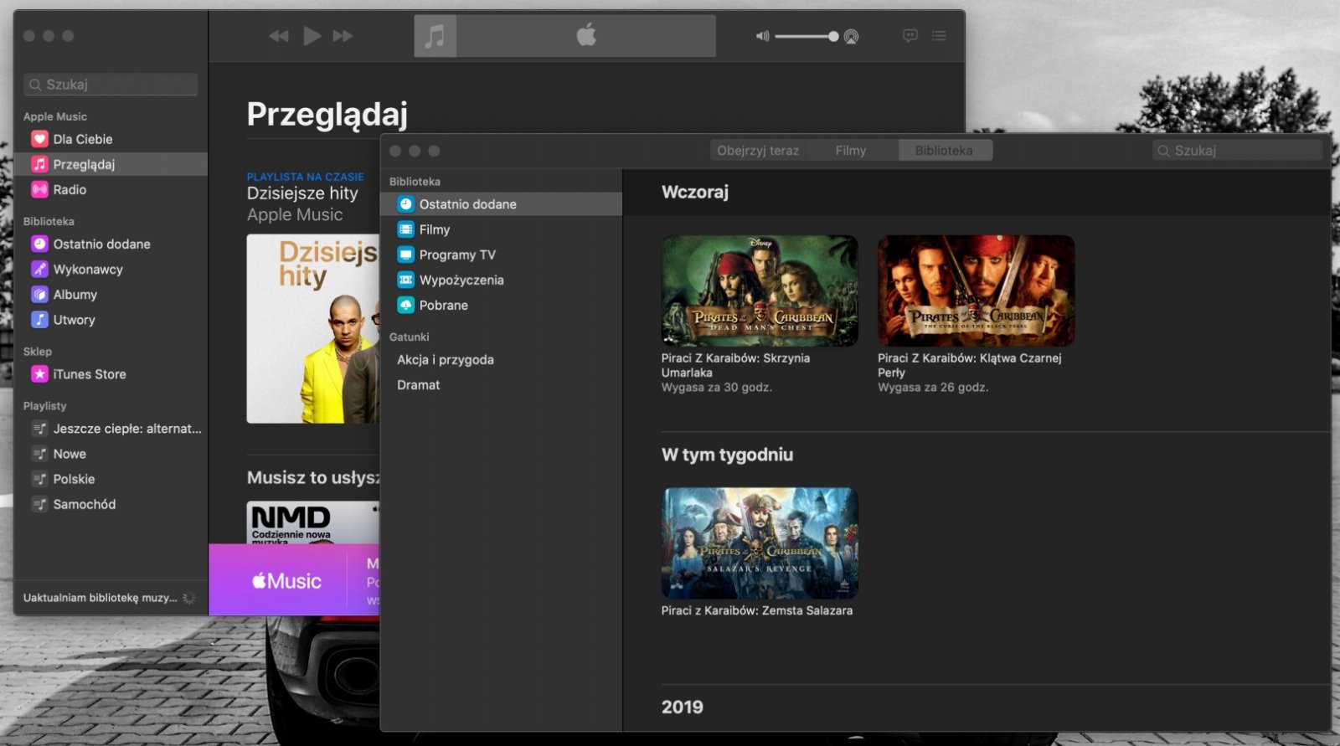Click the Music window Szukaj search field
Screen dimensions: 1340x746
click(x=111, y=85)
